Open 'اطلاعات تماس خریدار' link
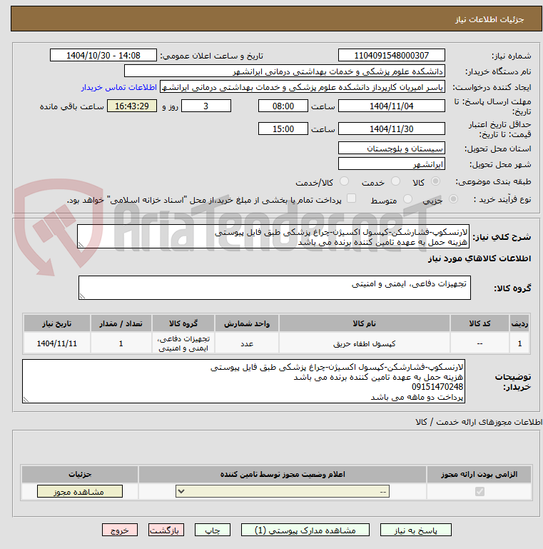This screenshot has width=543, height=549. click(x=119, y=87)
